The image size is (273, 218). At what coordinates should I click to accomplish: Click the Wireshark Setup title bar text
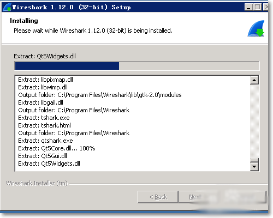tap(72, 7)
